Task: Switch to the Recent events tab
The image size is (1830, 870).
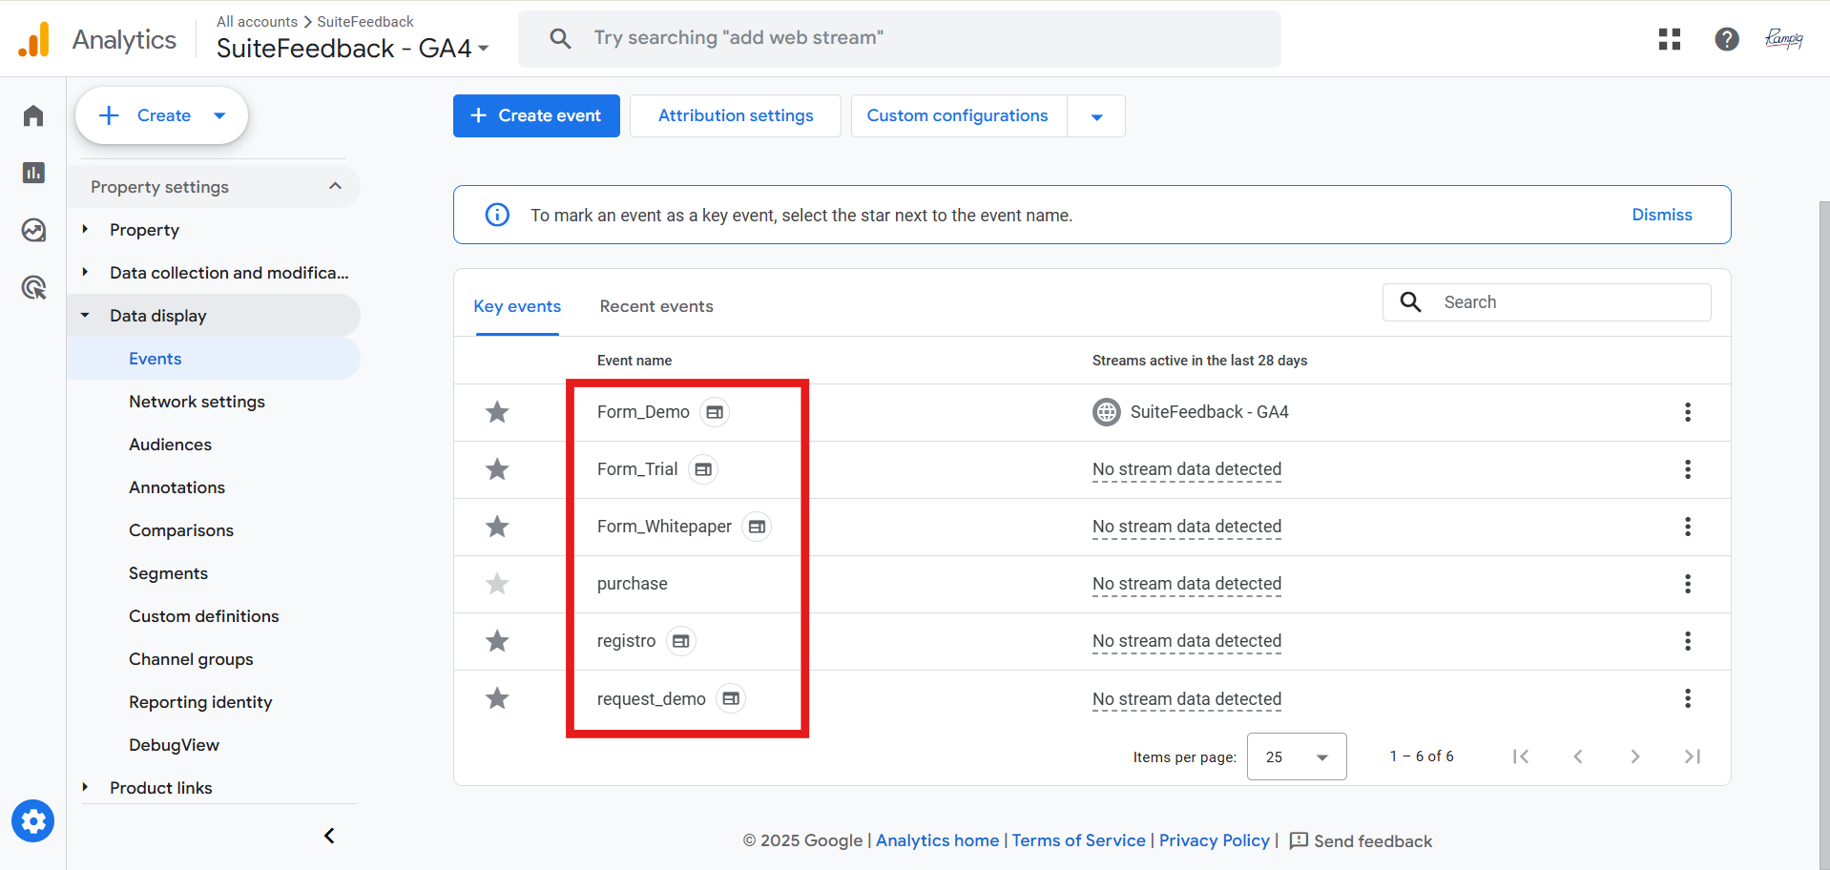Action: coord(655,306)
